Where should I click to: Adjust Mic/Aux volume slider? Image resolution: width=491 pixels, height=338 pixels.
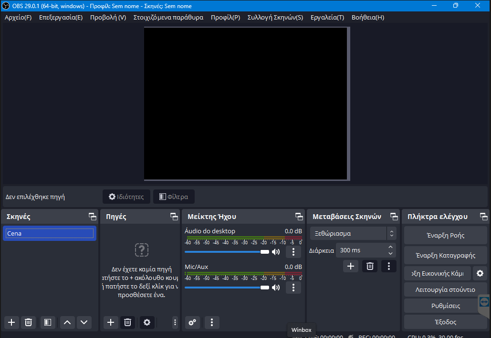coord(227,288)
